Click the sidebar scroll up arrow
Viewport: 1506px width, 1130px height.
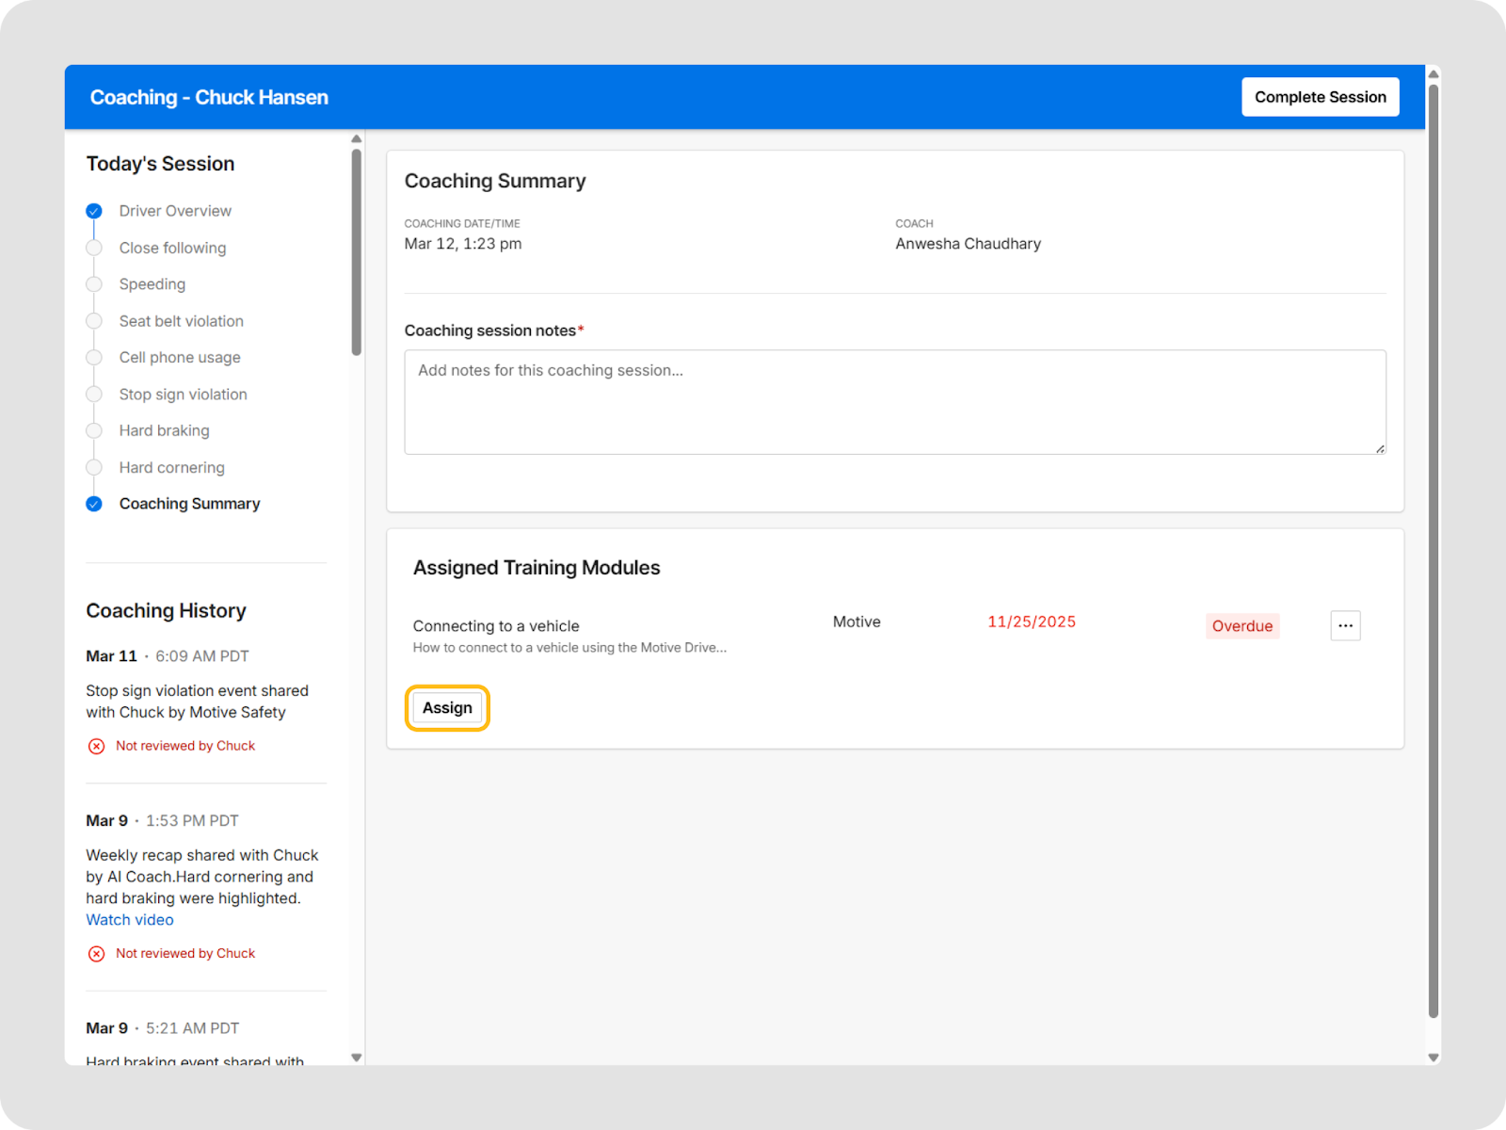pos(356,139)
